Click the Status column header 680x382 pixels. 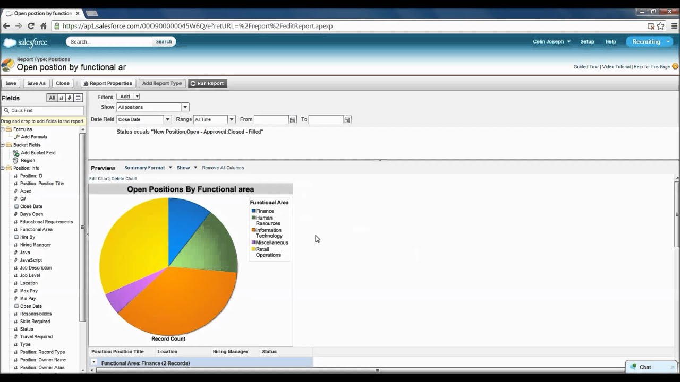tap(269, 352)
